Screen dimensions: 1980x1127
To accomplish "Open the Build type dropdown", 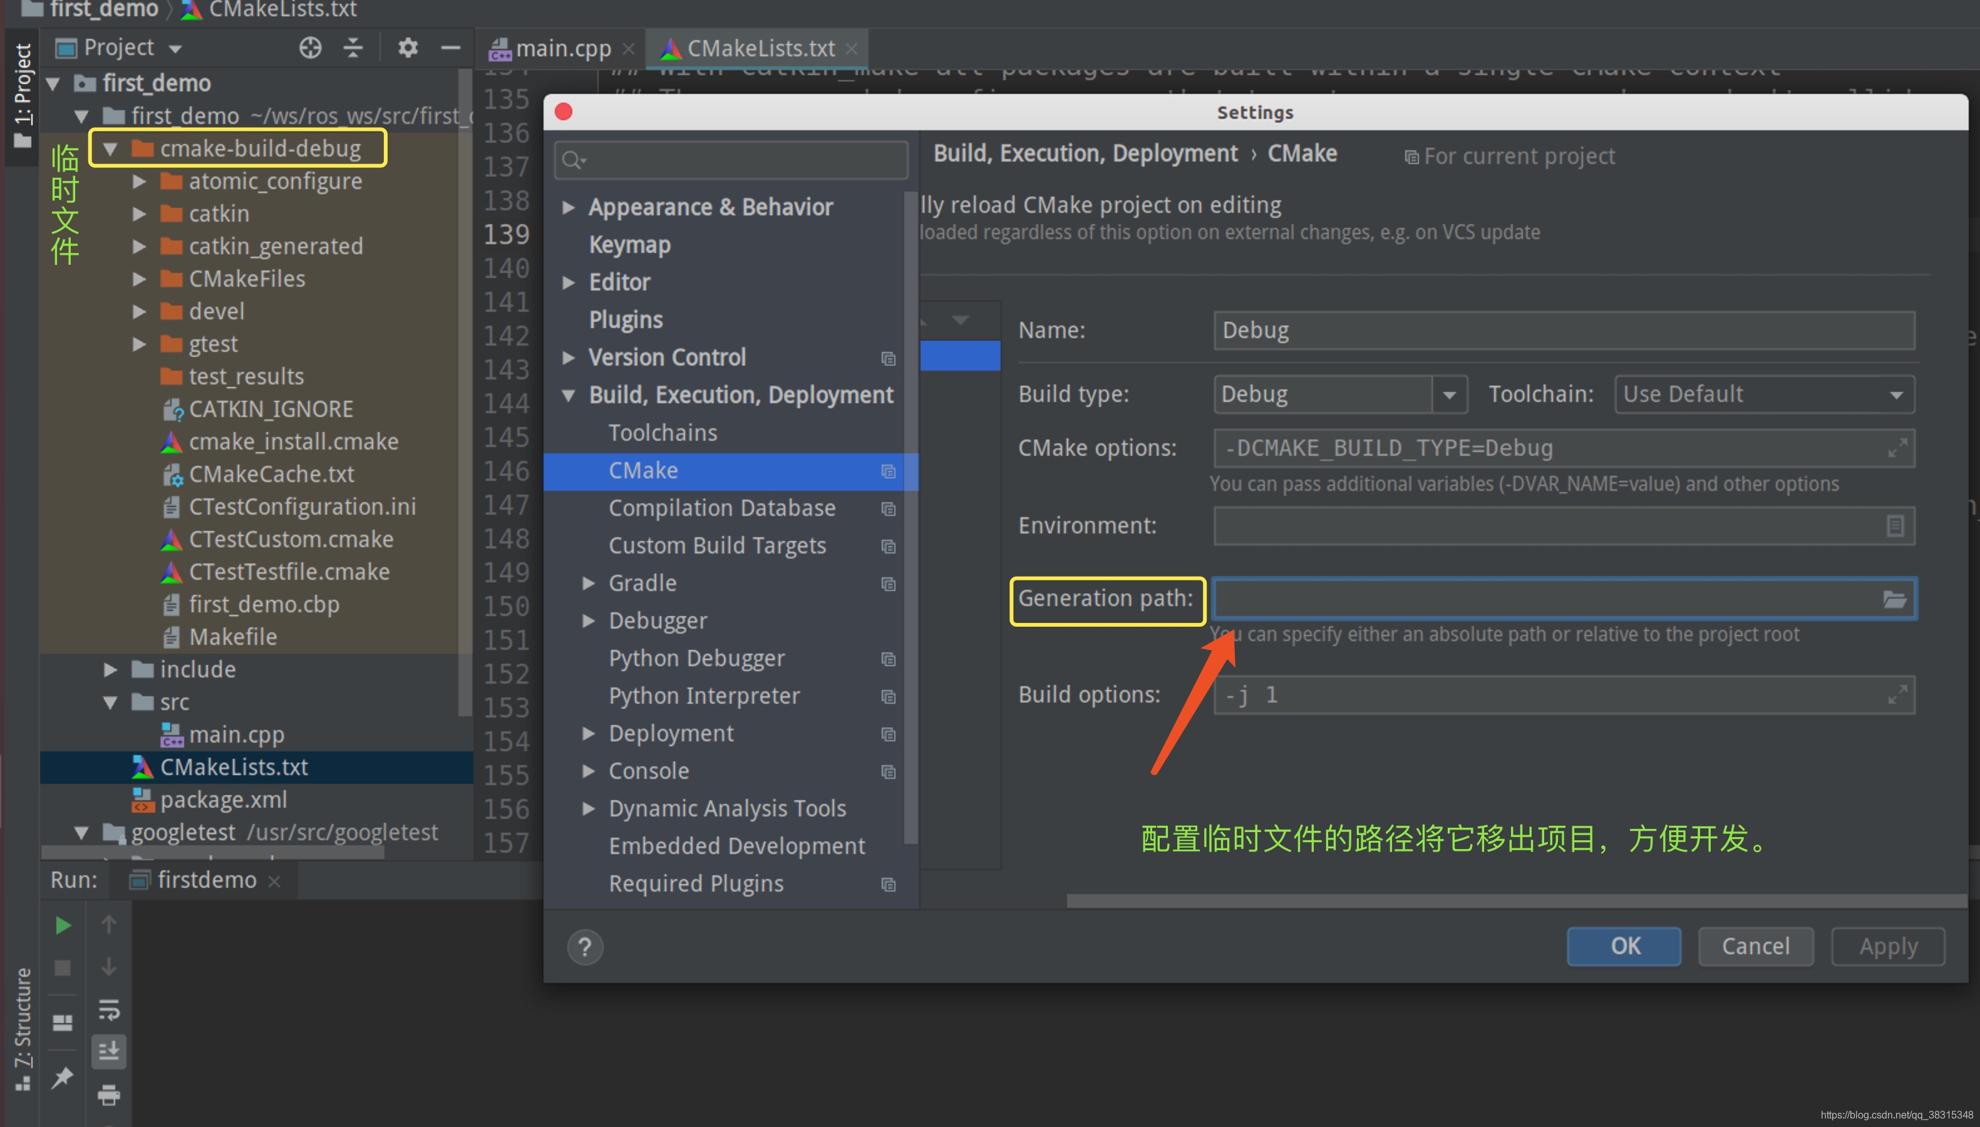I will [1449, 394].
